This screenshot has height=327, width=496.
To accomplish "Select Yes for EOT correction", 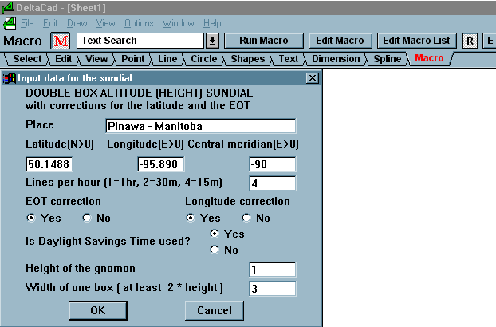I will [31, 218].
